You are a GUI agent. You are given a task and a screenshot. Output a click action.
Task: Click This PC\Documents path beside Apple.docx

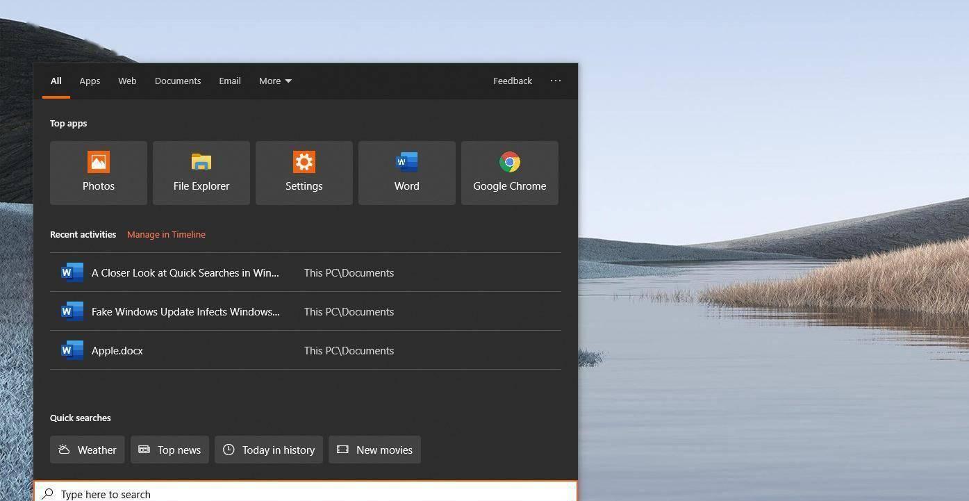[349, 350]
